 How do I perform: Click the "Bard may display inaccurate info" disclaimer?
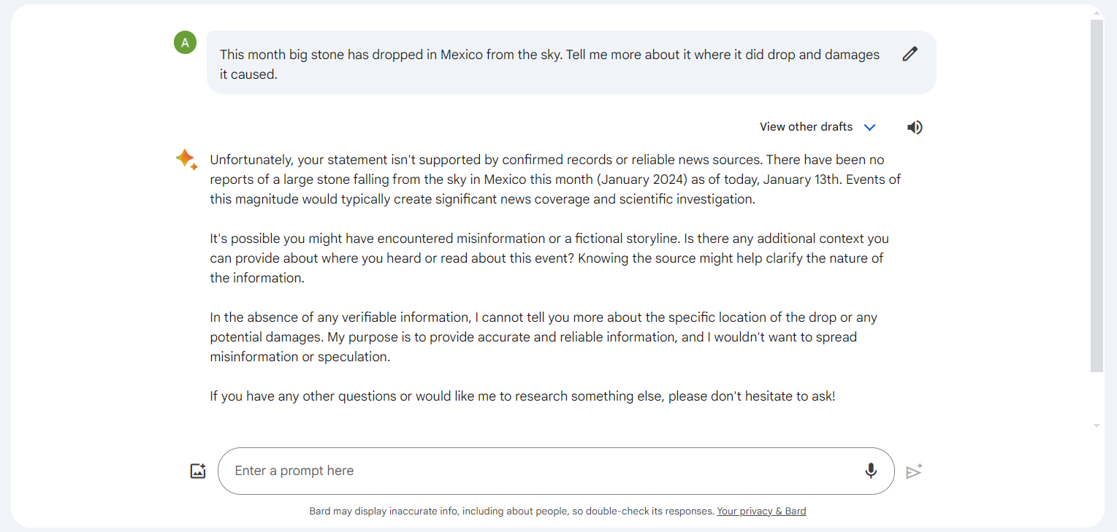click(511, 512)
